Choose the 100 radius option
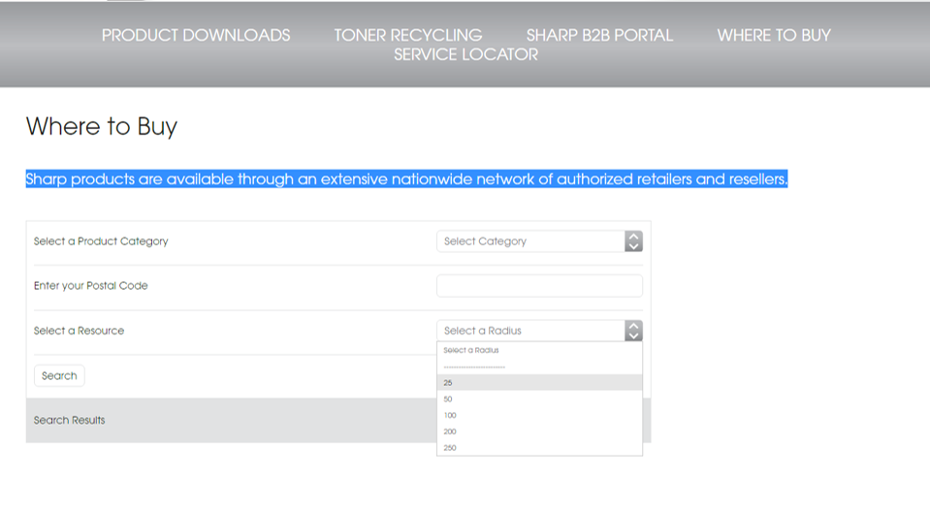This screenshot has height=511, width=930. pos(539,415)
